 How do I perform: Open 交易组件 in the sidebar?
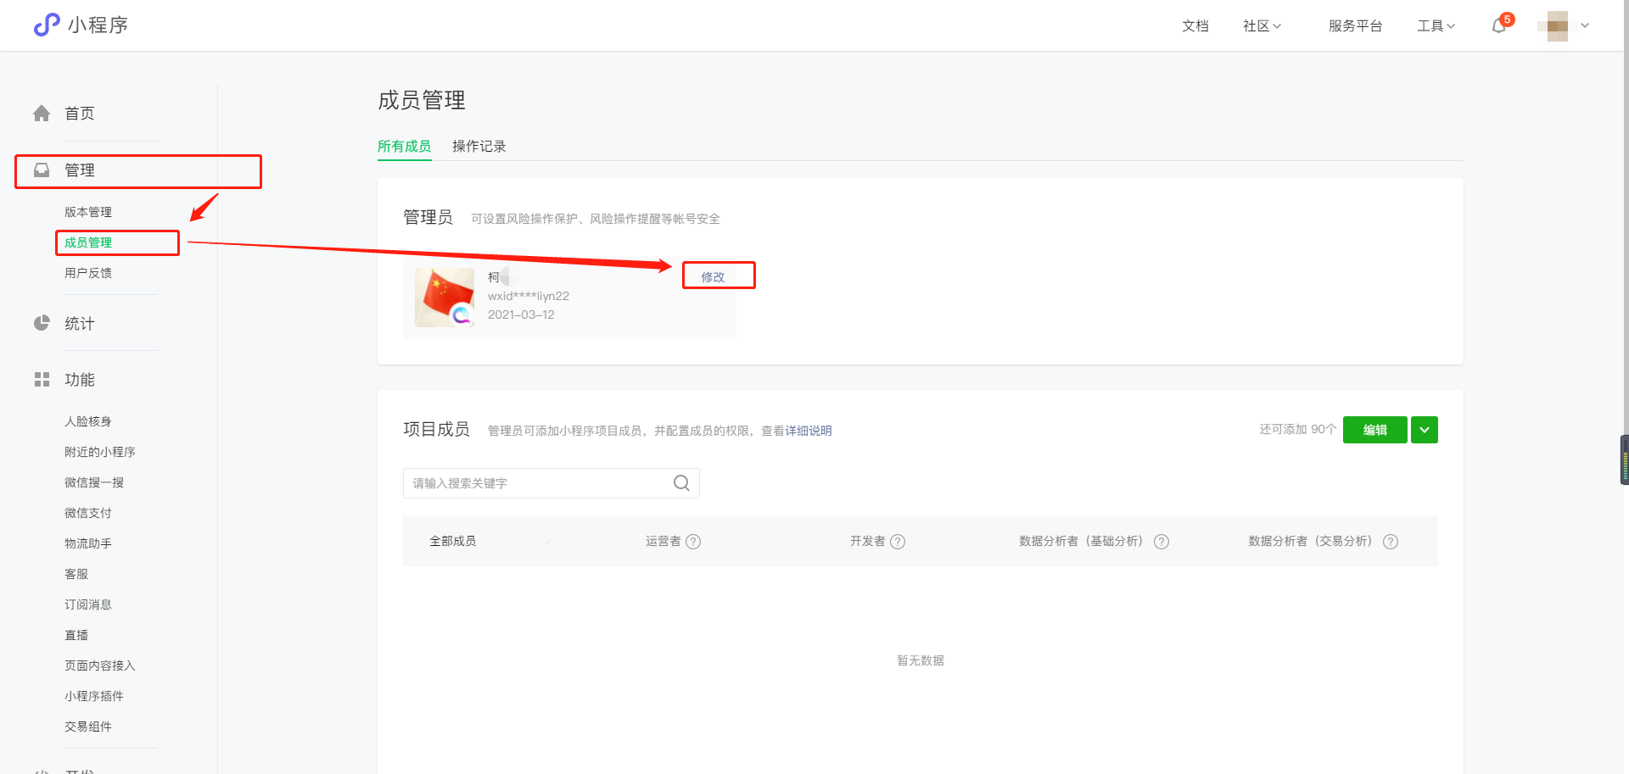coord(88,727)
